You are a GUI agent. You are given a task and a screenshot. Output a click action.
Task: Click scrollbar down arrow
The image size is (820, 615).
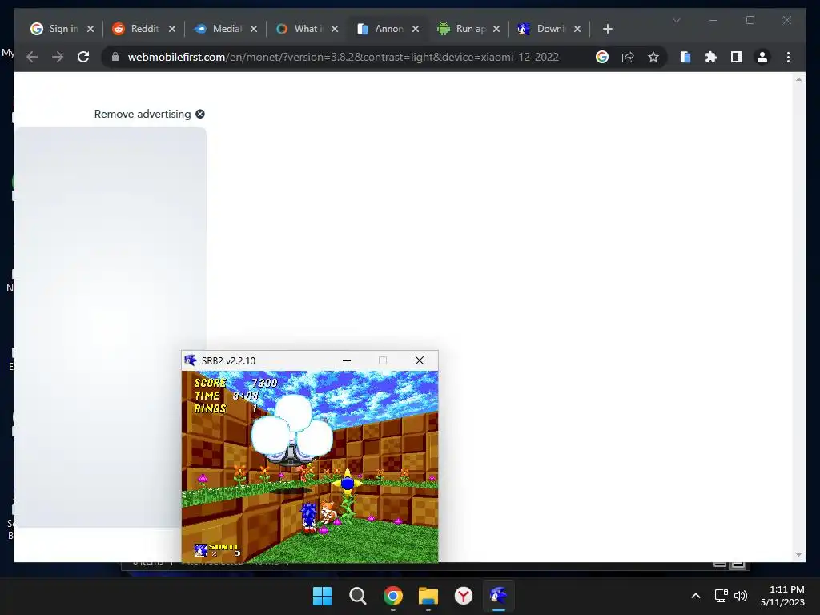[798, 555]
